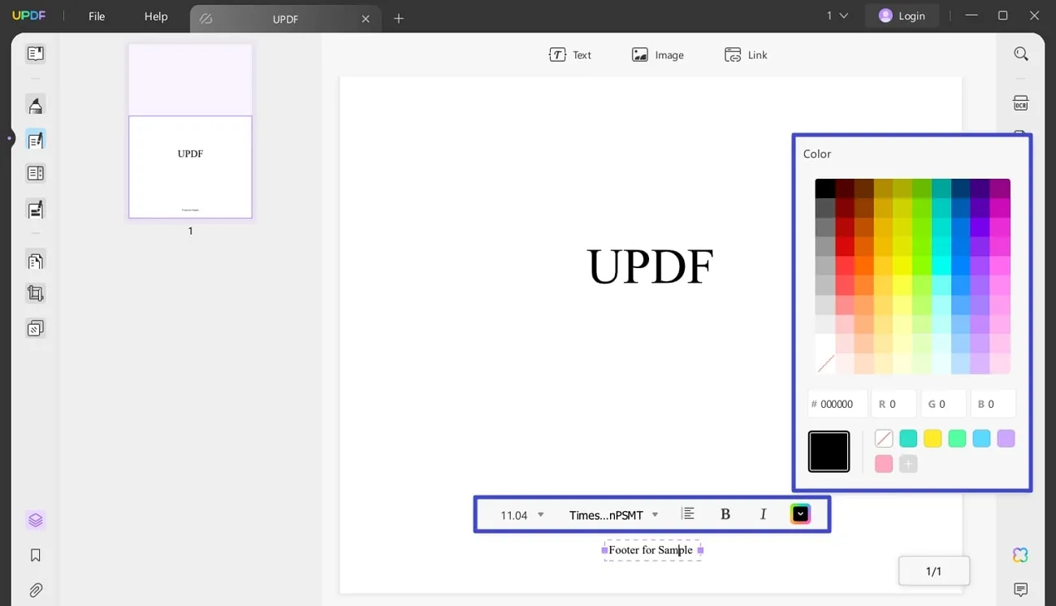Switch to the UPDF document tab

coord(284,19)
